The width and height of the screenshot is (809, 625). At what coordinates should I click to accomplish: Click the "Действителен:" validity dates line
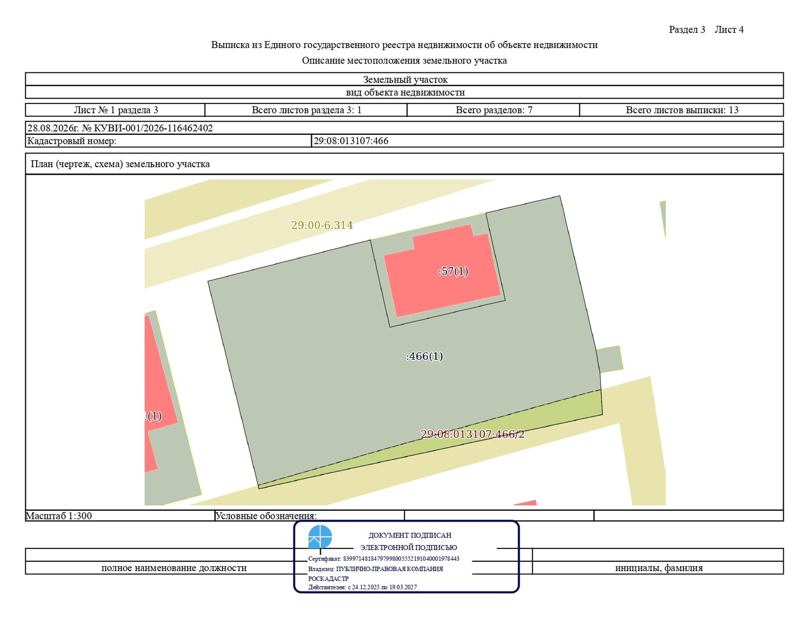pos(362,587)
